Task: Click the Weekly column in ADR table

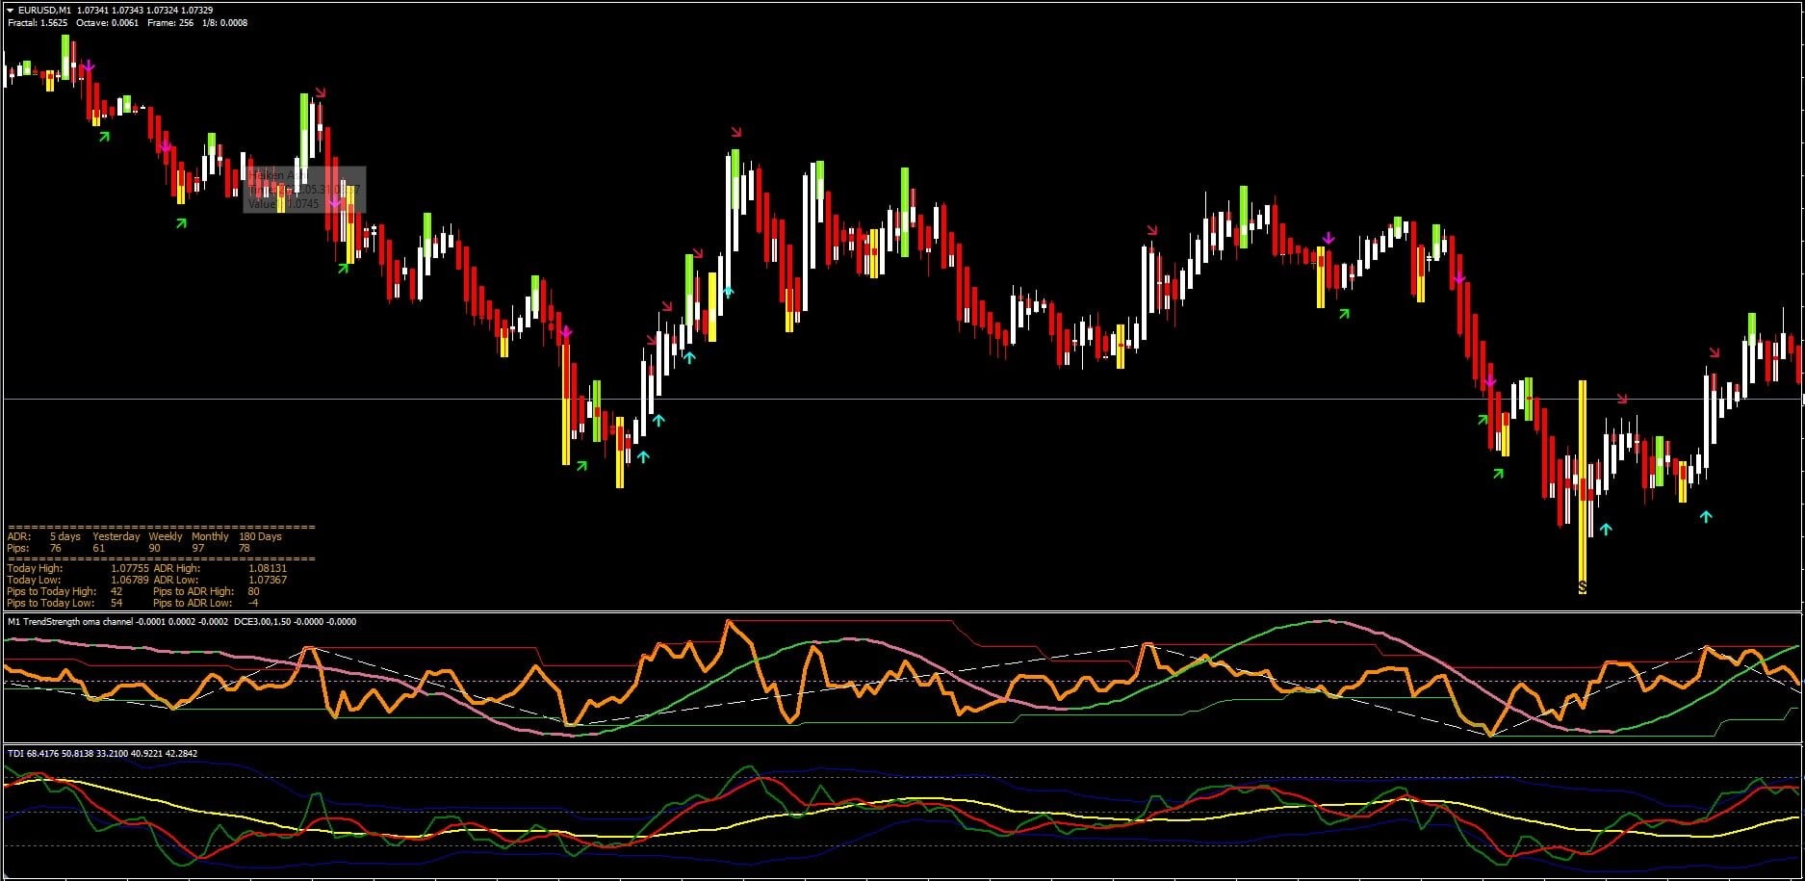Action: (x=165, y=536)
